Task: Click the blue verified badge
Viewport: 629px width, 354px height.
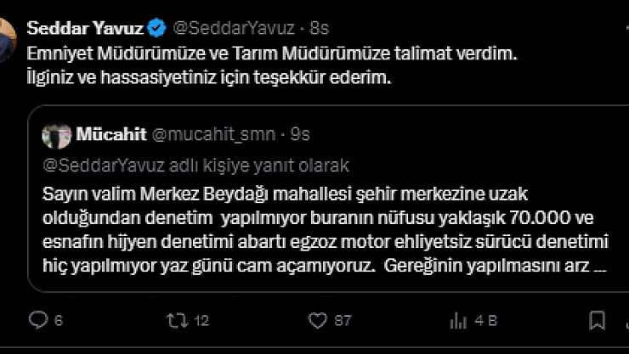Action: pyautogui.click(x=158, y=28)
